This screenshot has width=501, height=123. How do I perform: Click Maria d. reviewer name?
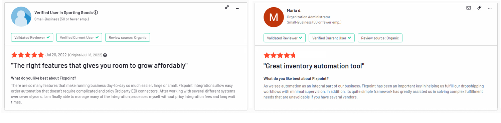294,11
